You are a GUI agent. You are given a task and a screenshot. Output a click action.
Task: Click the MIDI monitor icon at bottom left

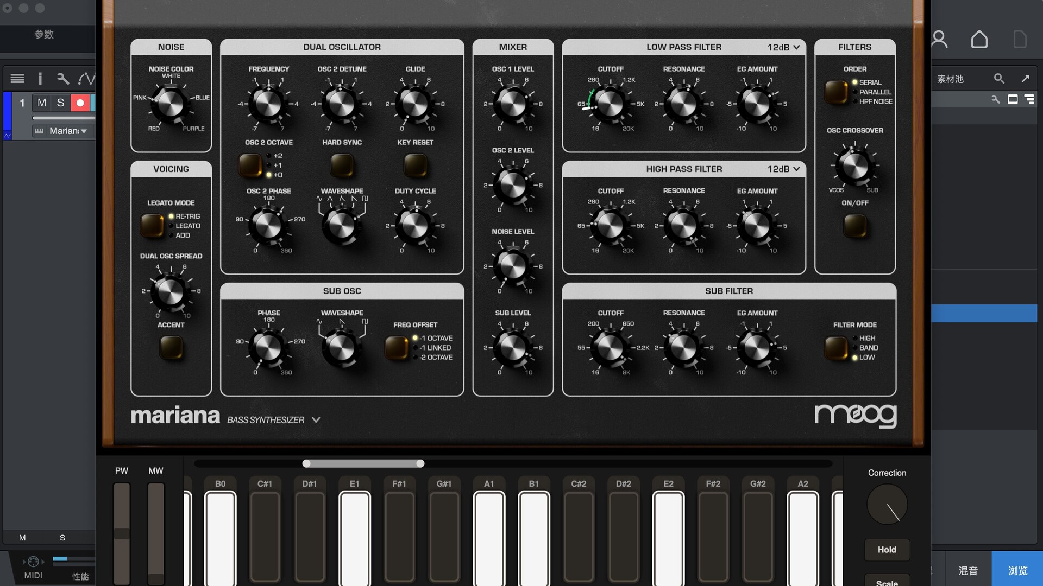tap(33, 562)
